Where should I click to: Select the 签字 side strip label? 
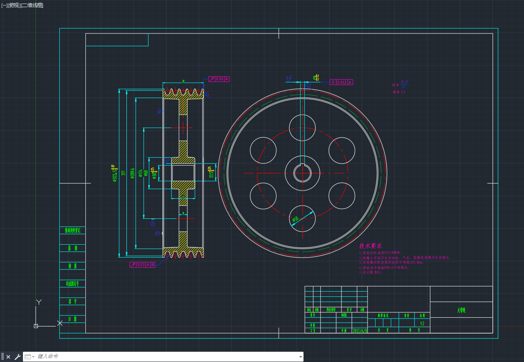(73, 302)
